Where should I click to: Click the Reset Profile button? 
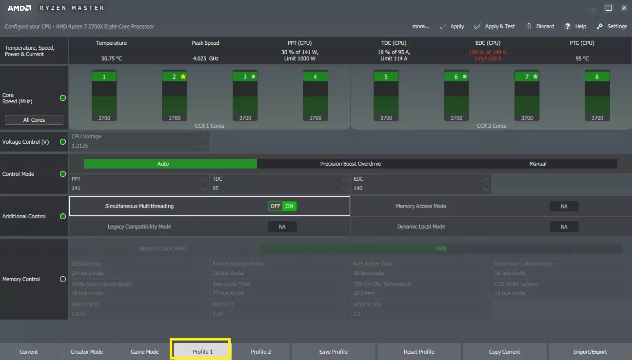(x=419, y=352)
